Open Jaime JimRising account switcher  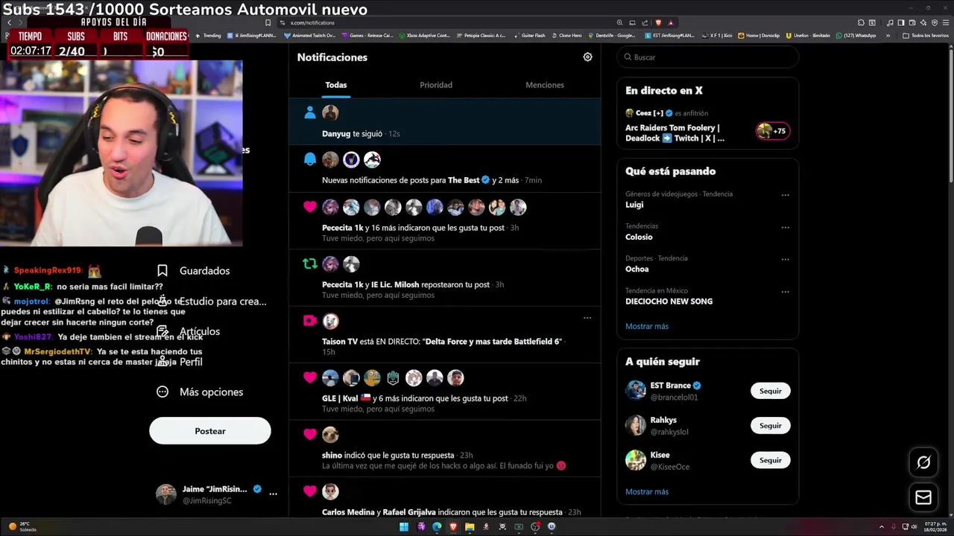click(x=216, y=494)
